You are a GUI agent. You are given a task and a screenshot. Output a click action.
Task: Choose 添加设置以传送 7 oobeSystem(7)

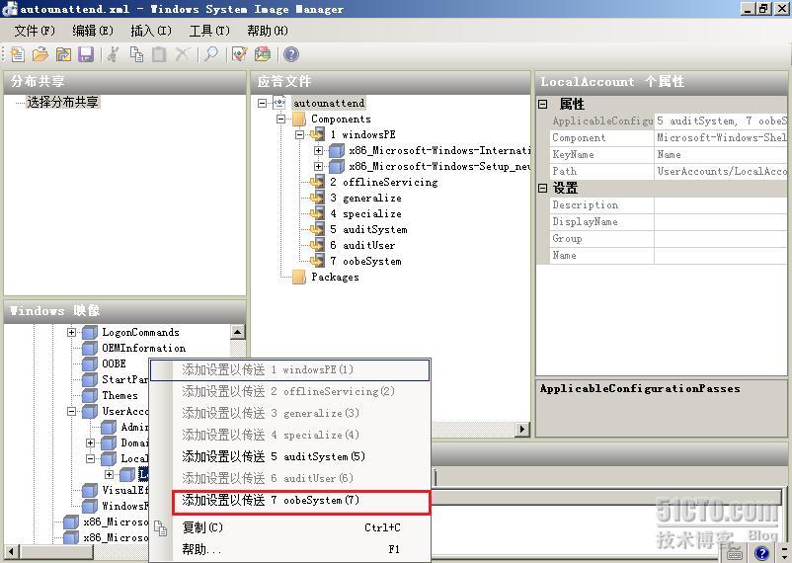click(x=301, y=501)
